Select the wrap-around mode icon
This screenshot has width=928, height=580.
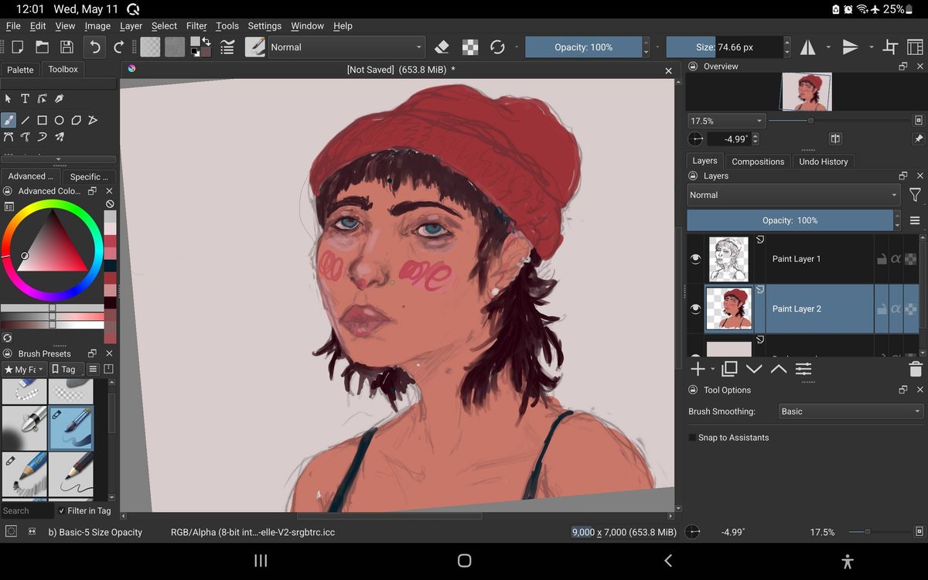tap(890, 47)
